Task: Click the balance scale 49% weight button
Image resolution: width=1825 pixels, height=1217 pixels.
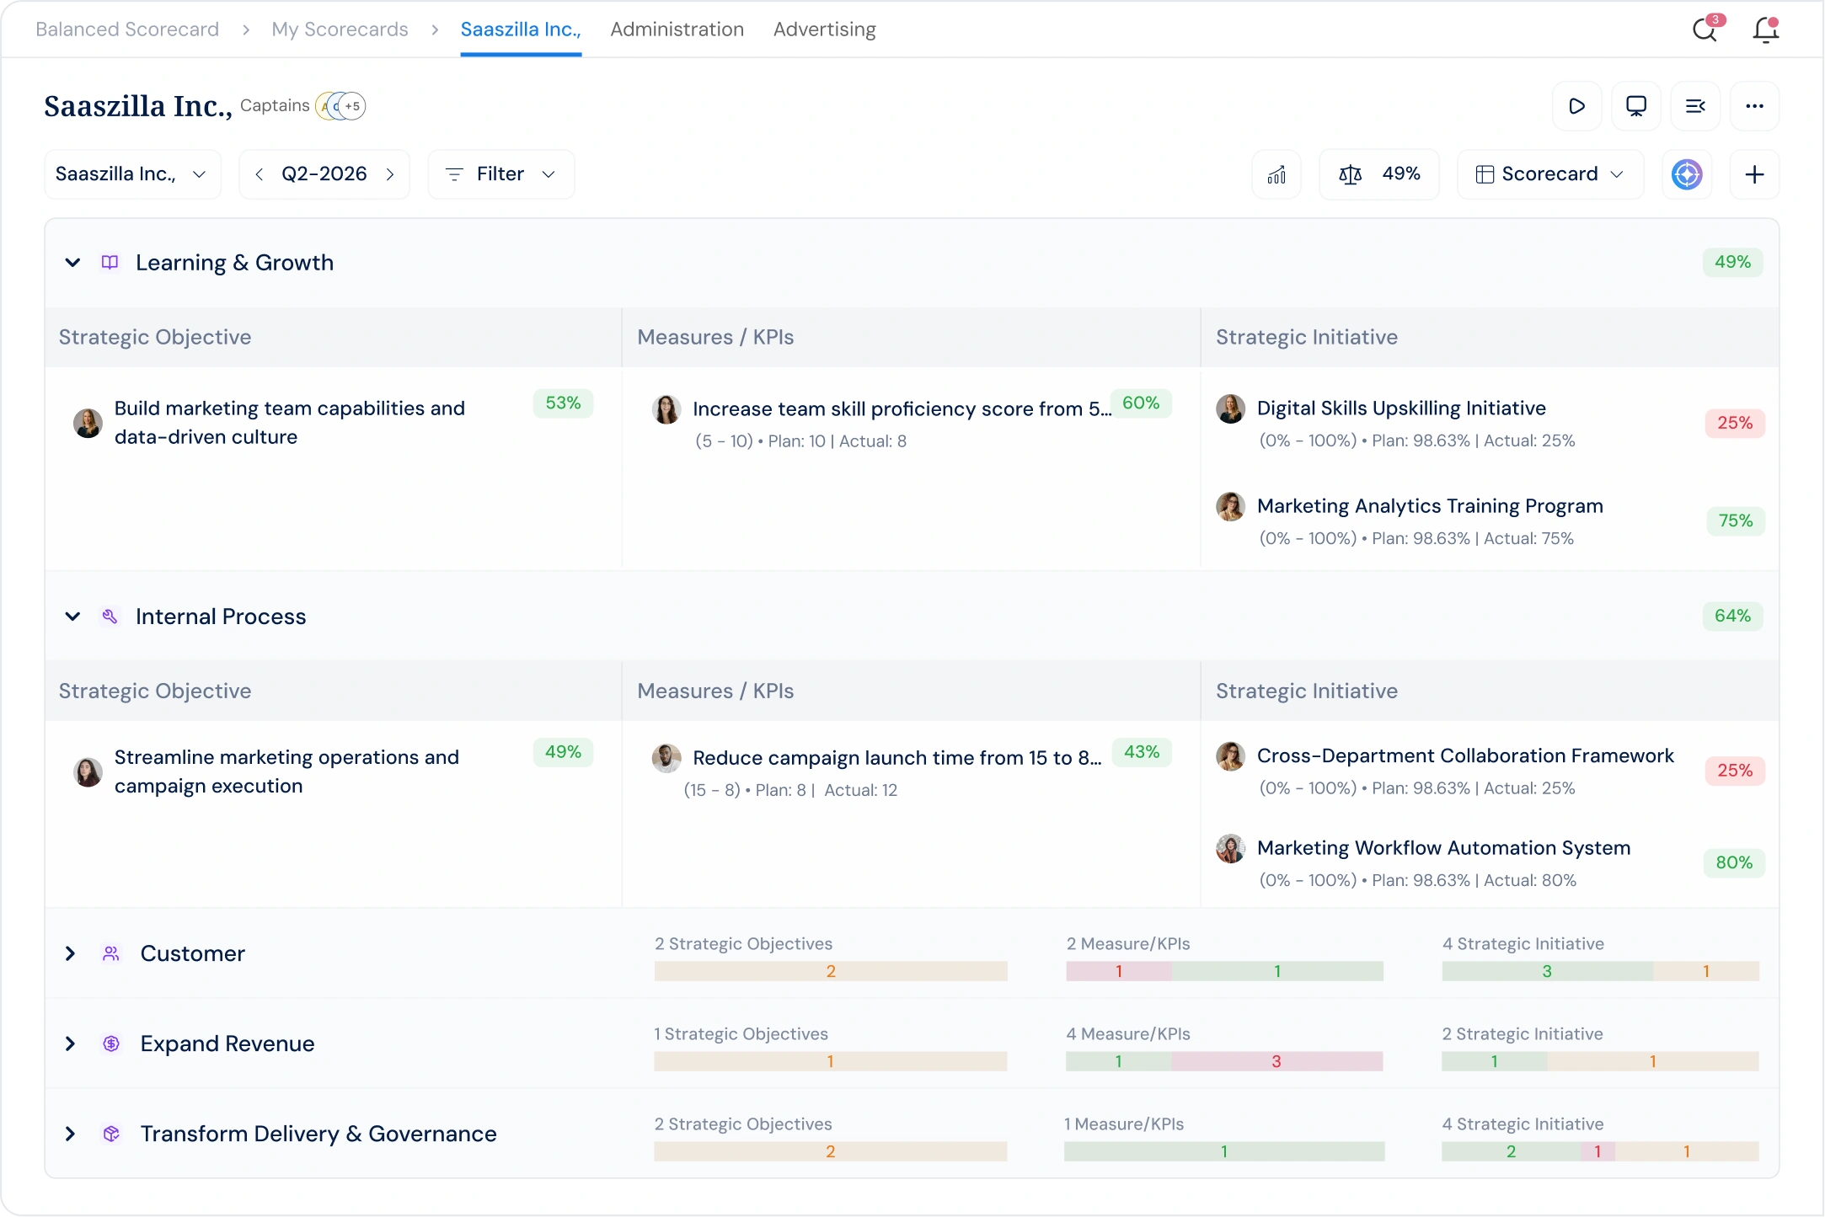Action: 1379,174
